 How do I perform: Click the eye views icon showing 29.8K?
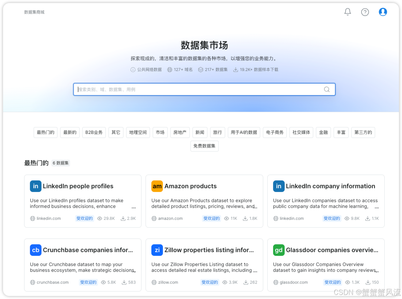point(100,218)
